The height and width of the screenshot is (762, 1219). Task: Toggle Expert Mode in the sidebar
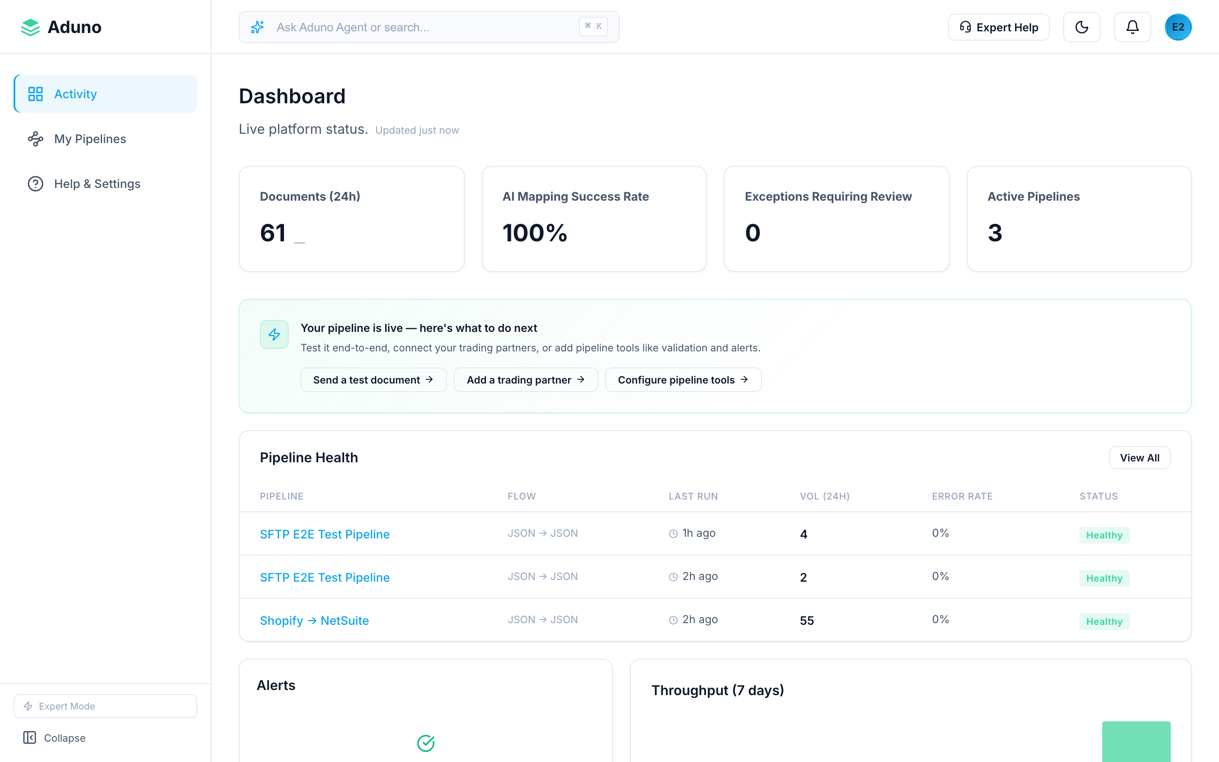pos(105,706)
